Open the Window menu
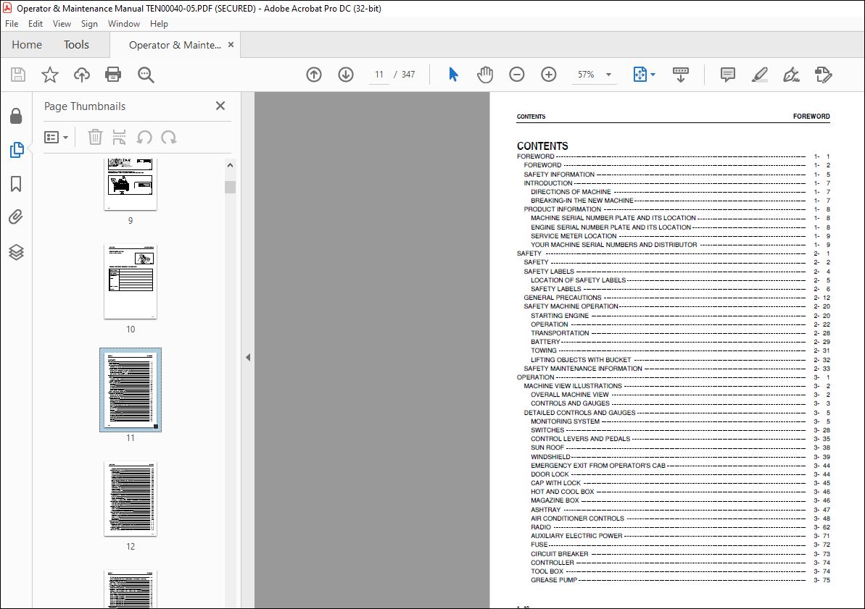 pyautogui.click(x=123, y=24)
